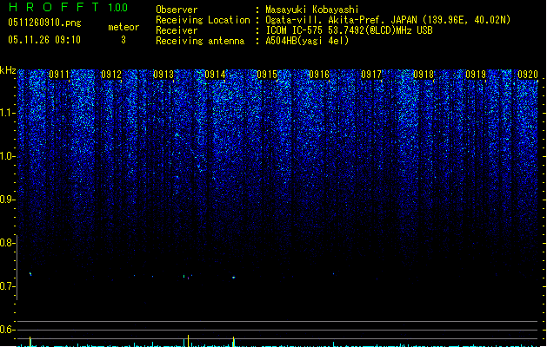This screenshot has height=347, width=547.
Task: Click the 0918 time marker
Action: coord(424,75)
